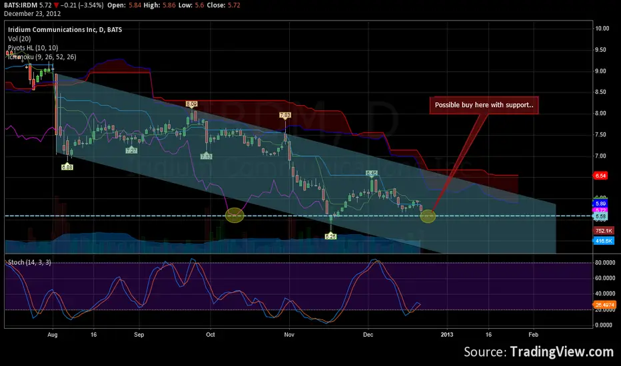Select the Ichimoku (9, 26, 52, 26) label
621x366 pixels.
(x=42, y=57)
